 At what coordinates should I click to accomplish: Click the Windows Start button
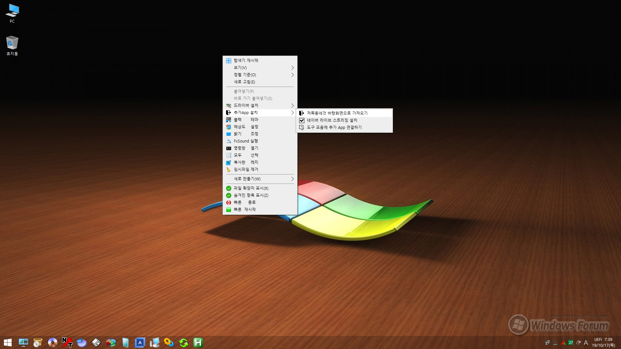(8, 343)
